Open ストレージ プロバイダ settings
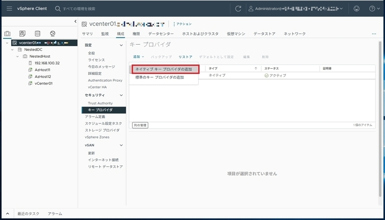Screen dimensions: 385x220 click(102, 130)
